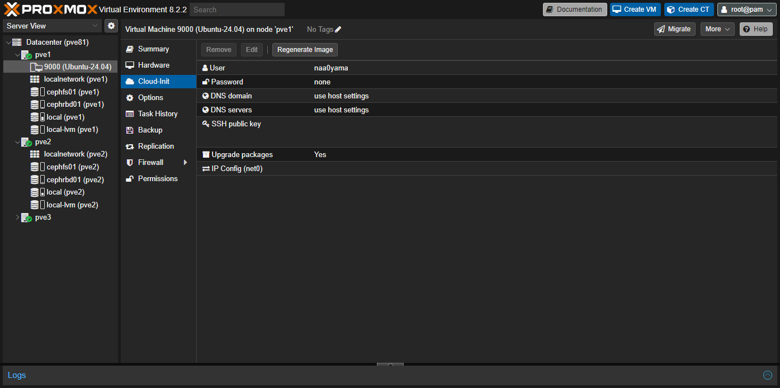Select DNS servers value use host settings
The width and height of the screenshot is (780, 388).
click(341, 110)
